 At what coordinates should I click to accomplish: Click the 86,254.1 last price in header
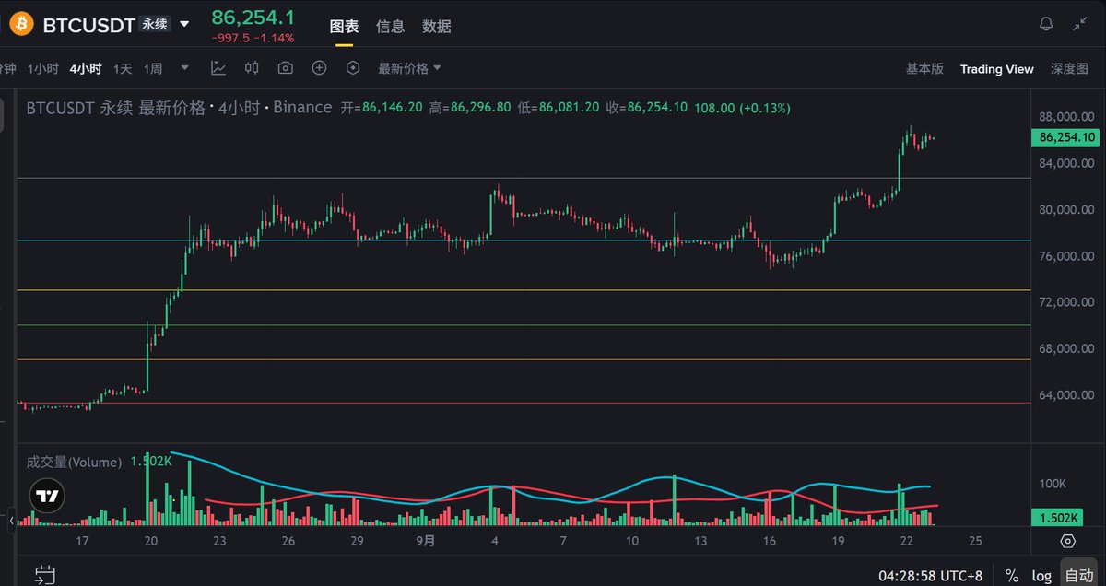[253, 17]
